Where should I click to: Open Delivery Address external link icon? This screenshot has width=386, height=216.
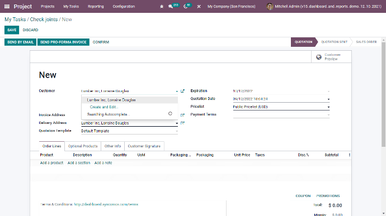pyautogui.click(x=182, y=123)
